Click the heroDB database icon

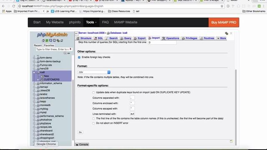(38, 69)
